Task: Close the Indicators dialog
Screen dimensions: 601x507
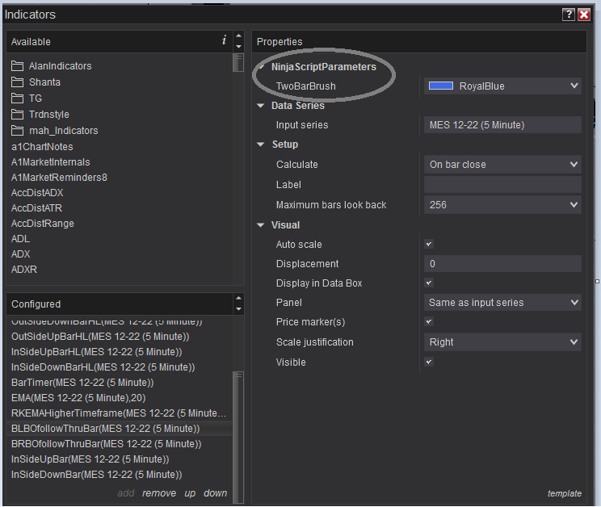Action: 584,15
